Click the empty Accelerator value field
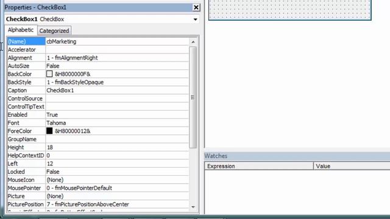This screenshot has height=219, width=390. coord(117,50)
